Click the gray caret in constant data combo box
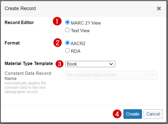Screen dimensions: 168x124 click(152, 75)
